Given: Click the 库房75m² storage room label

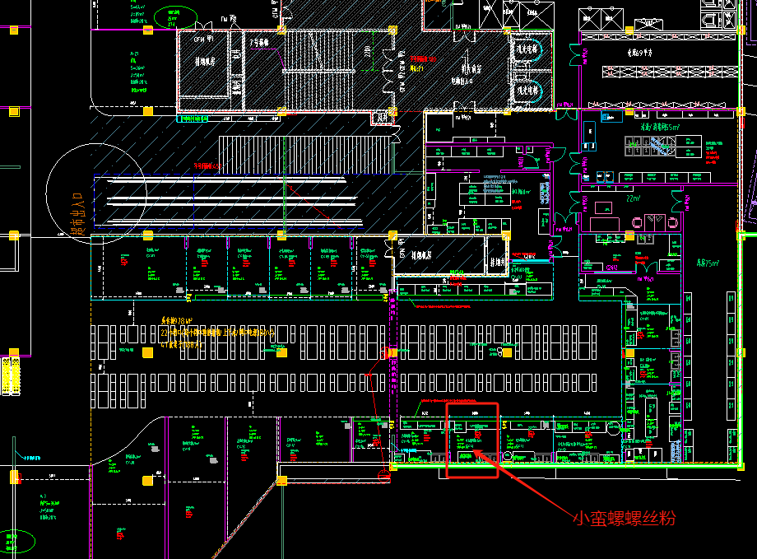Looking at the screenshot, I should tap(704, 263).
